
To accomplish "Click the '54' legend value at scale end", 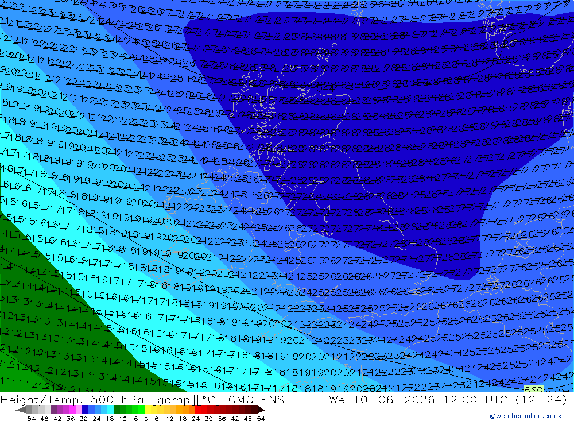I will [261, 419].
